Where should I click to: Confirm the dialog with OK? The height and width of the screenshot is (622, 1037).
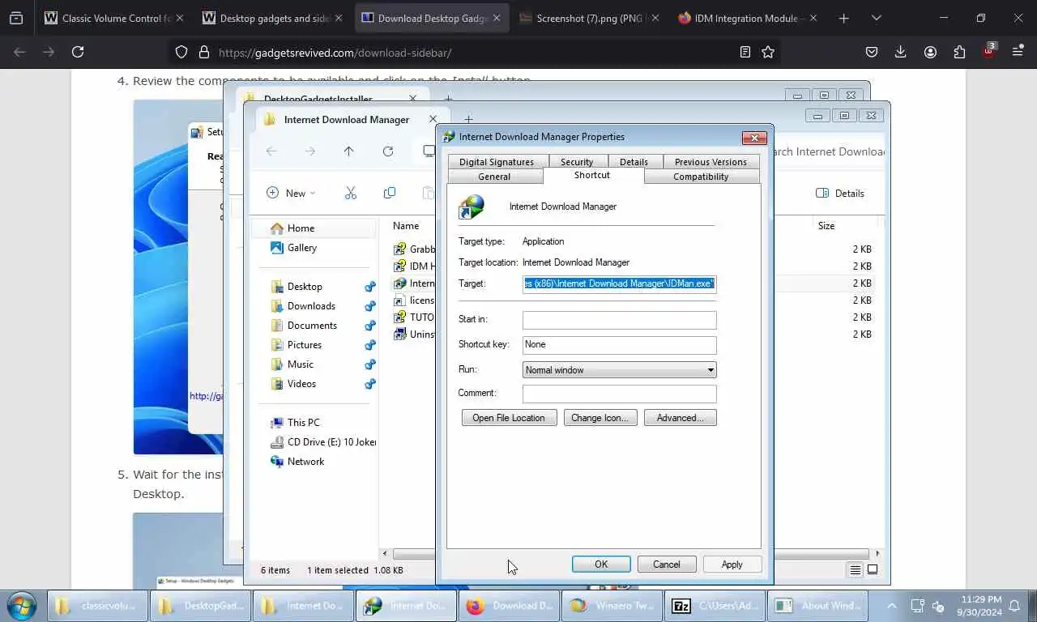(601, 564)
